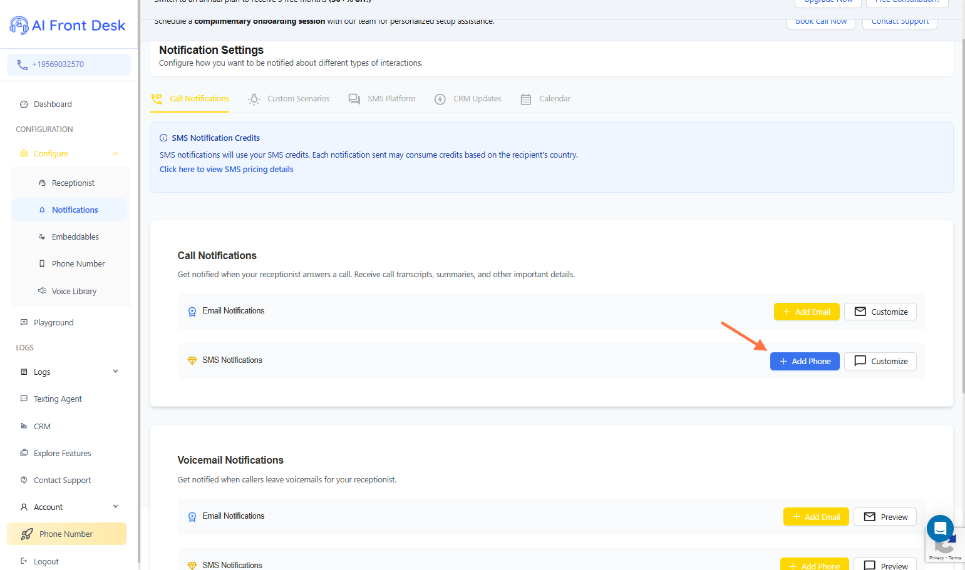Click the SMS Notification Credits info icon

163,138
